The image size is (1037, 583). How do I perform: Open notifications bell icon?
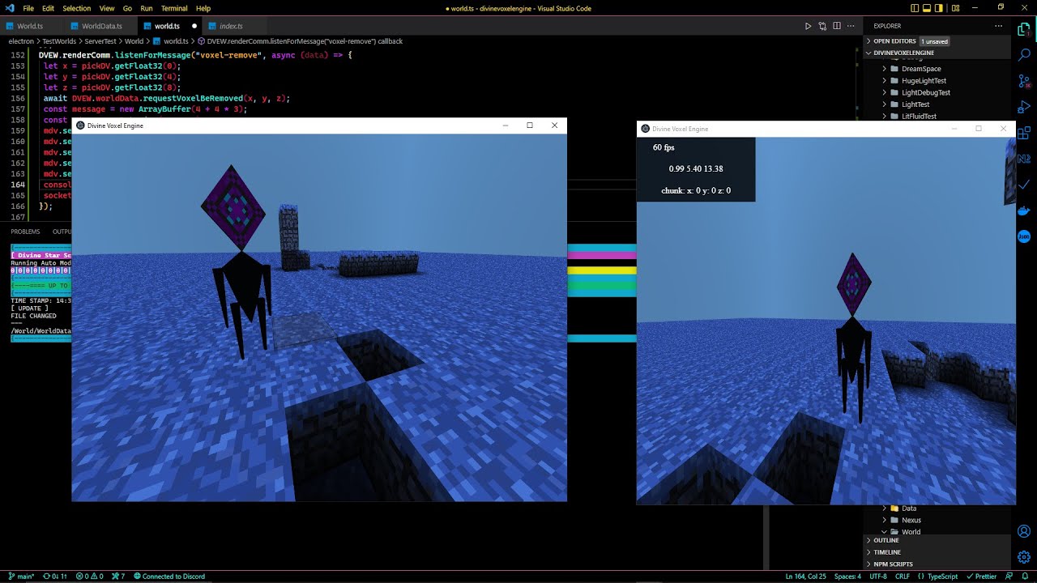1026,577
